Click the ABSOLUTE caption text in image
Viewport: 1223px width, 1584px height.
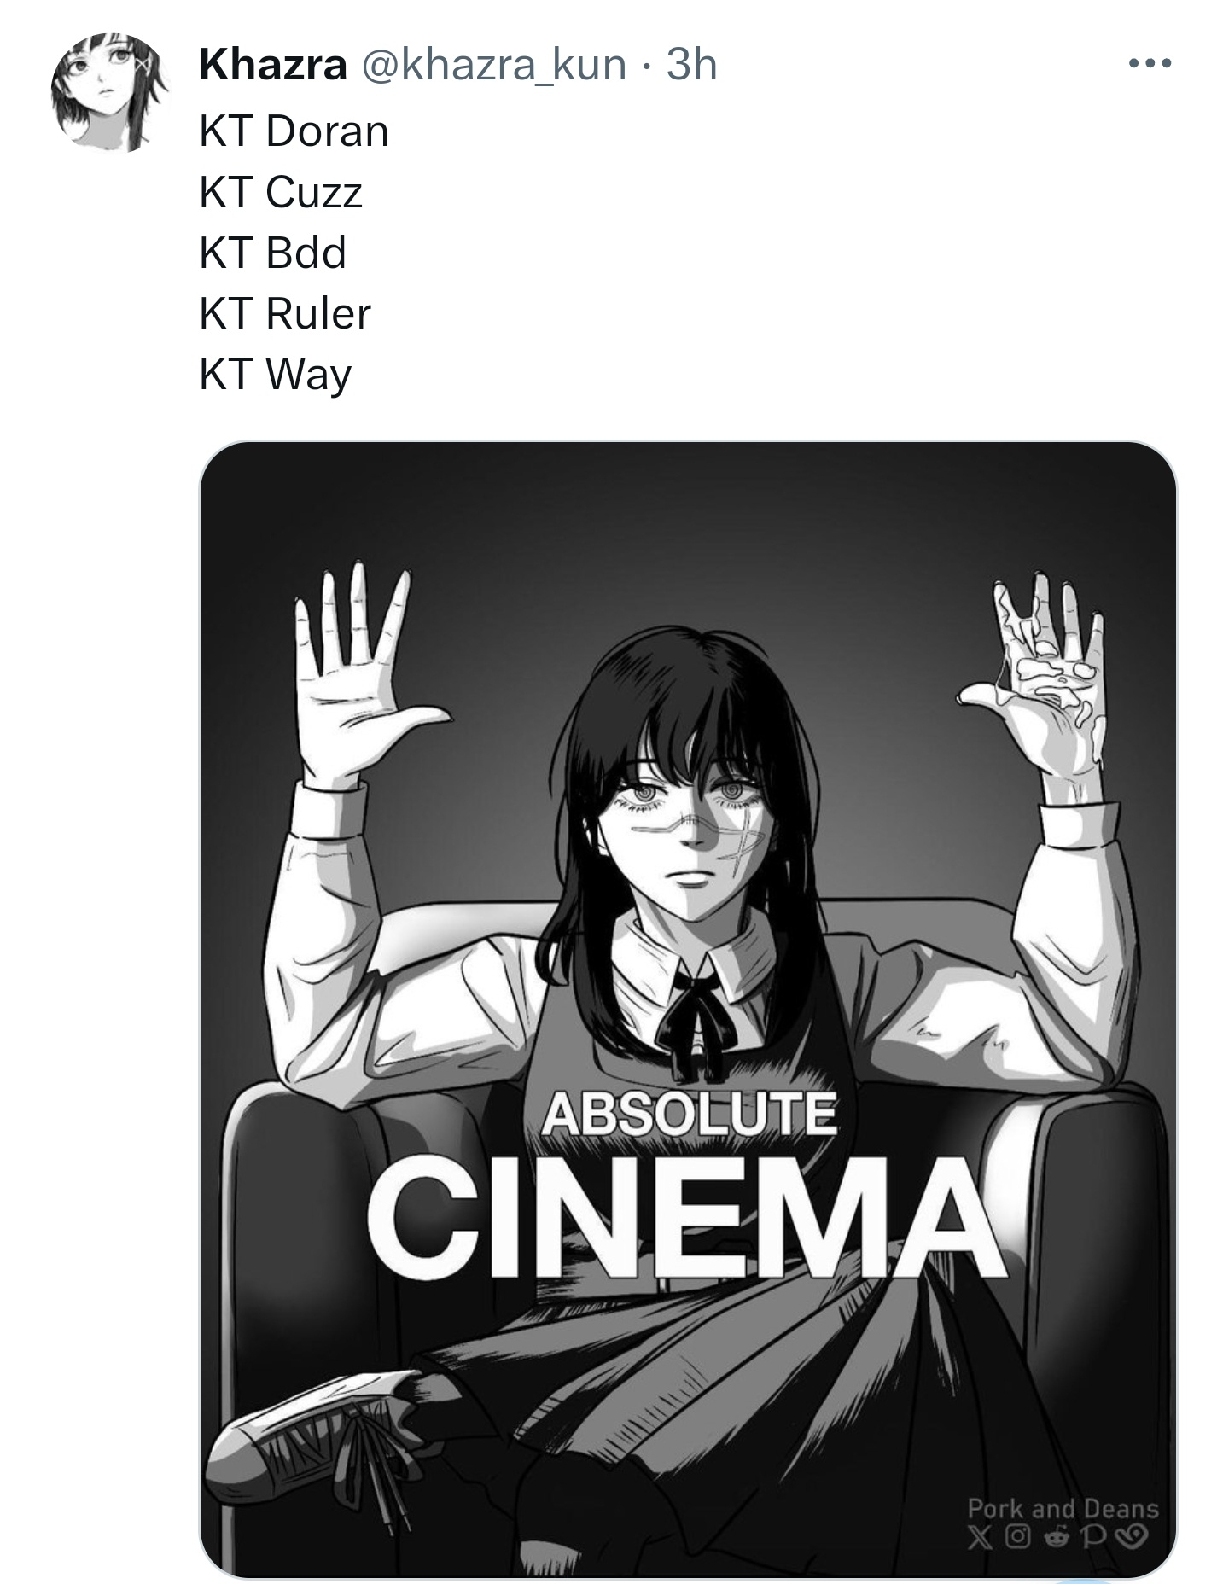coord(688,1113)
